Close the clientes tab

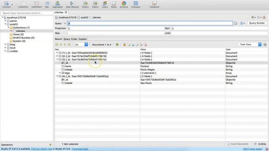tap(66, 12)
